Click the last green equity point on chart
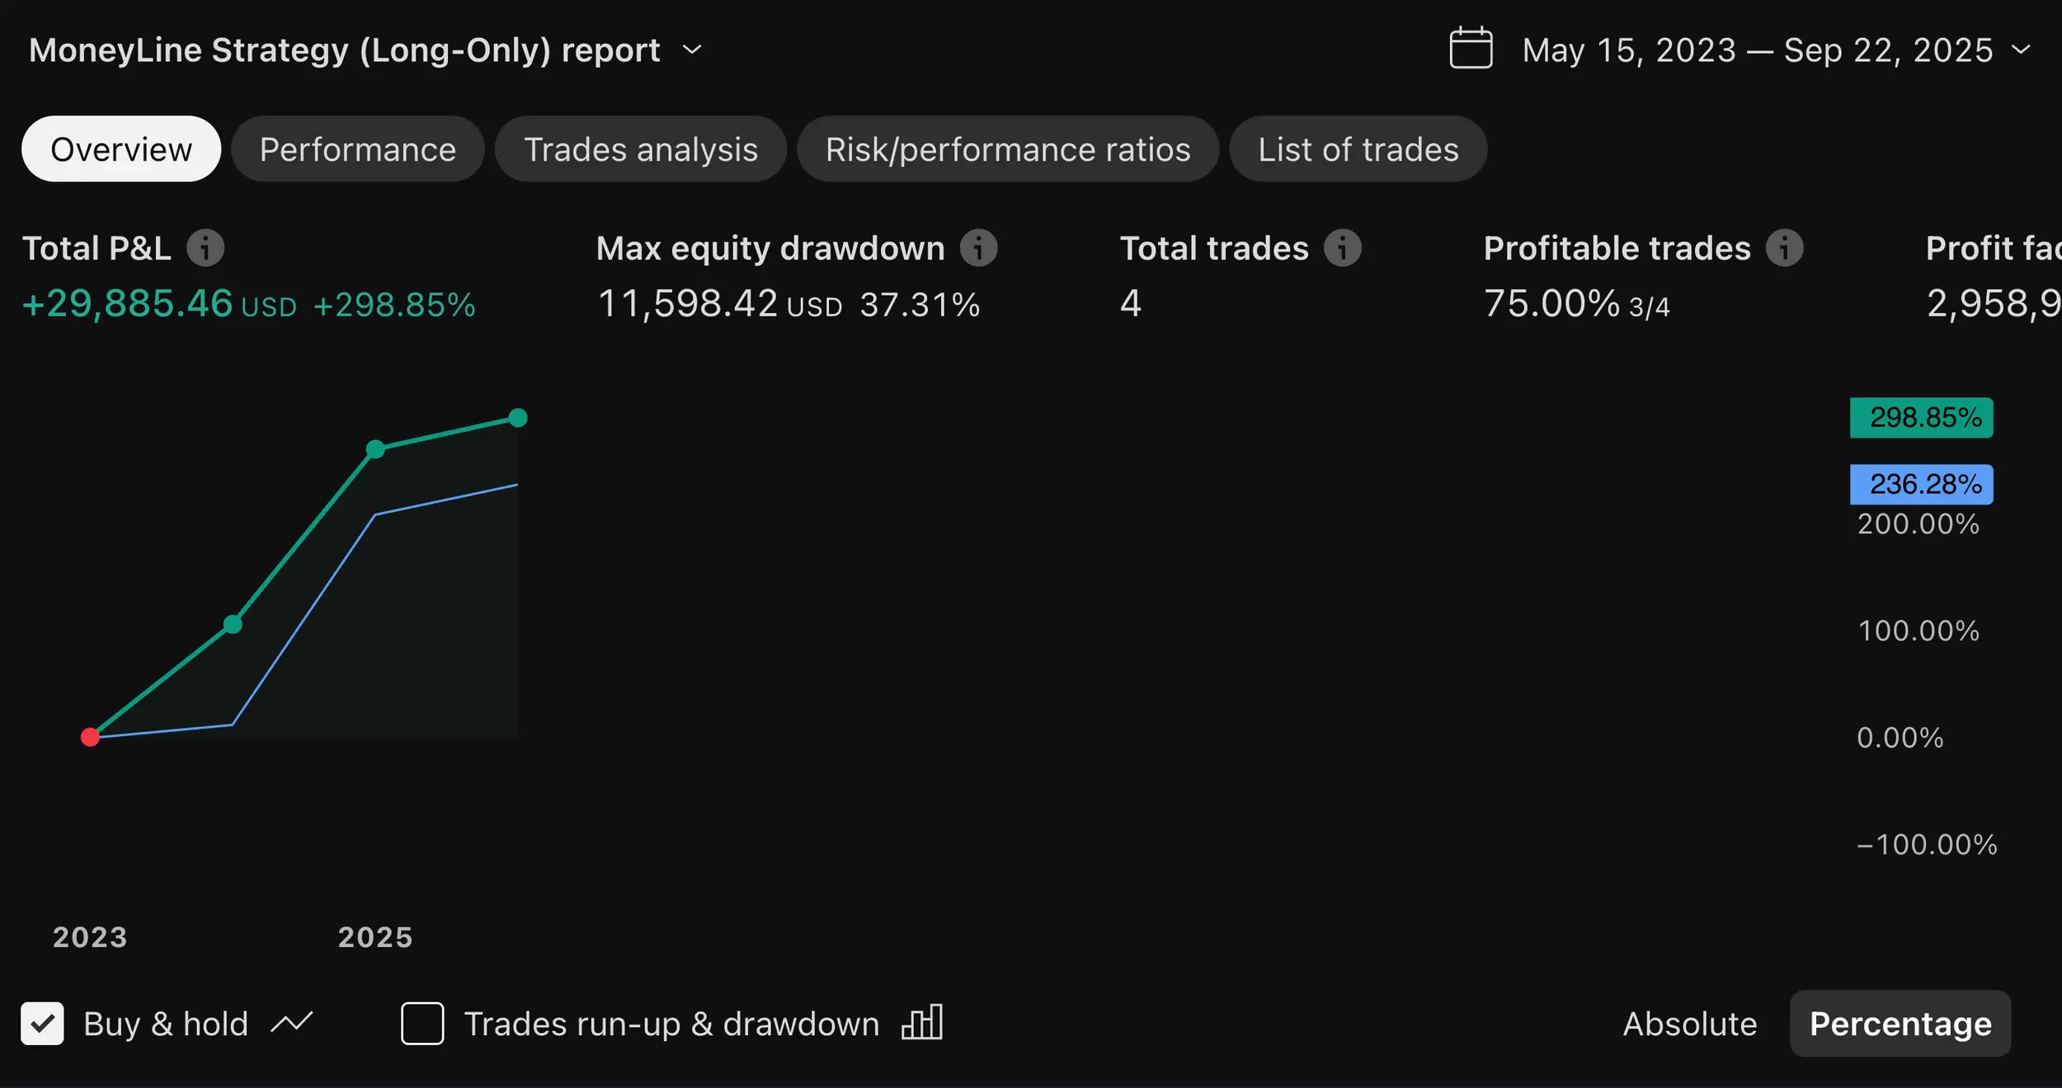The width and height of the screenshot is (2062, 1088). tap(518, 418)
